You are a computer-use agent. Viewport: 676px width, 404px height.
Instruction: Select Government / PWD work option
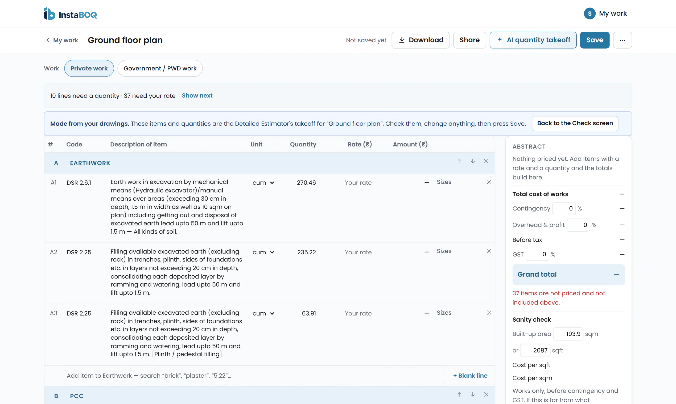click(x=160, y=68)
